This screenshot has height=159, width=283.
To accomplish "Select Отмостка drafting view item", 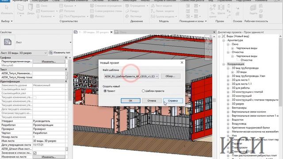I will click(246, 60).
